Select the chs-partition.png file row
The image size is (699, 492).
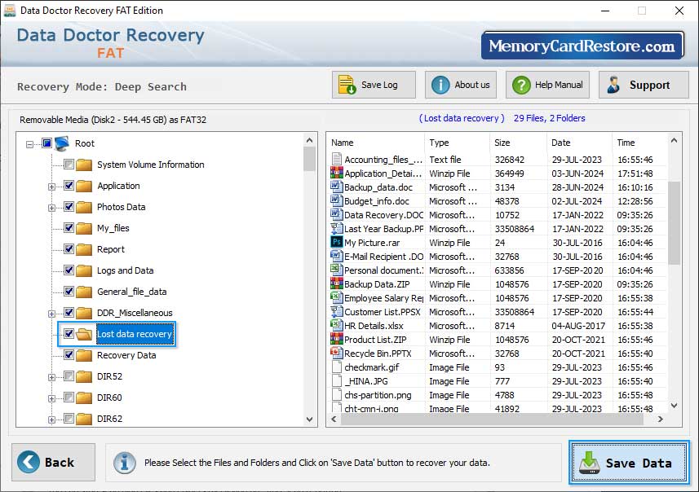498,395
